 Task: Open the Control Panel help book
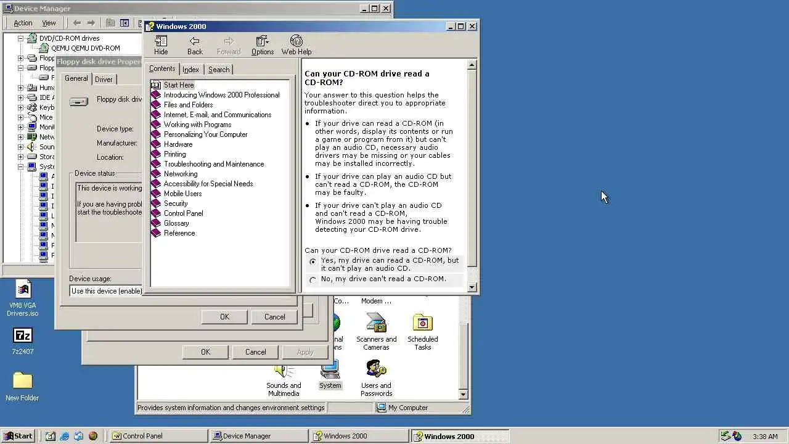coord(183,213)
